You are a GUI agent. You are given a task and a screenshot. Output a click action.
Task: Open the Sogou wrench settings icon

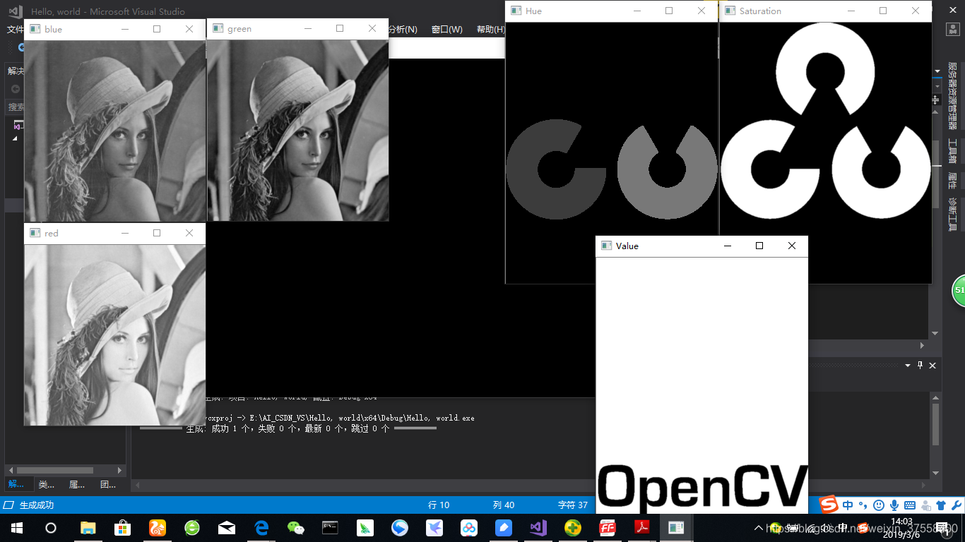955,505
